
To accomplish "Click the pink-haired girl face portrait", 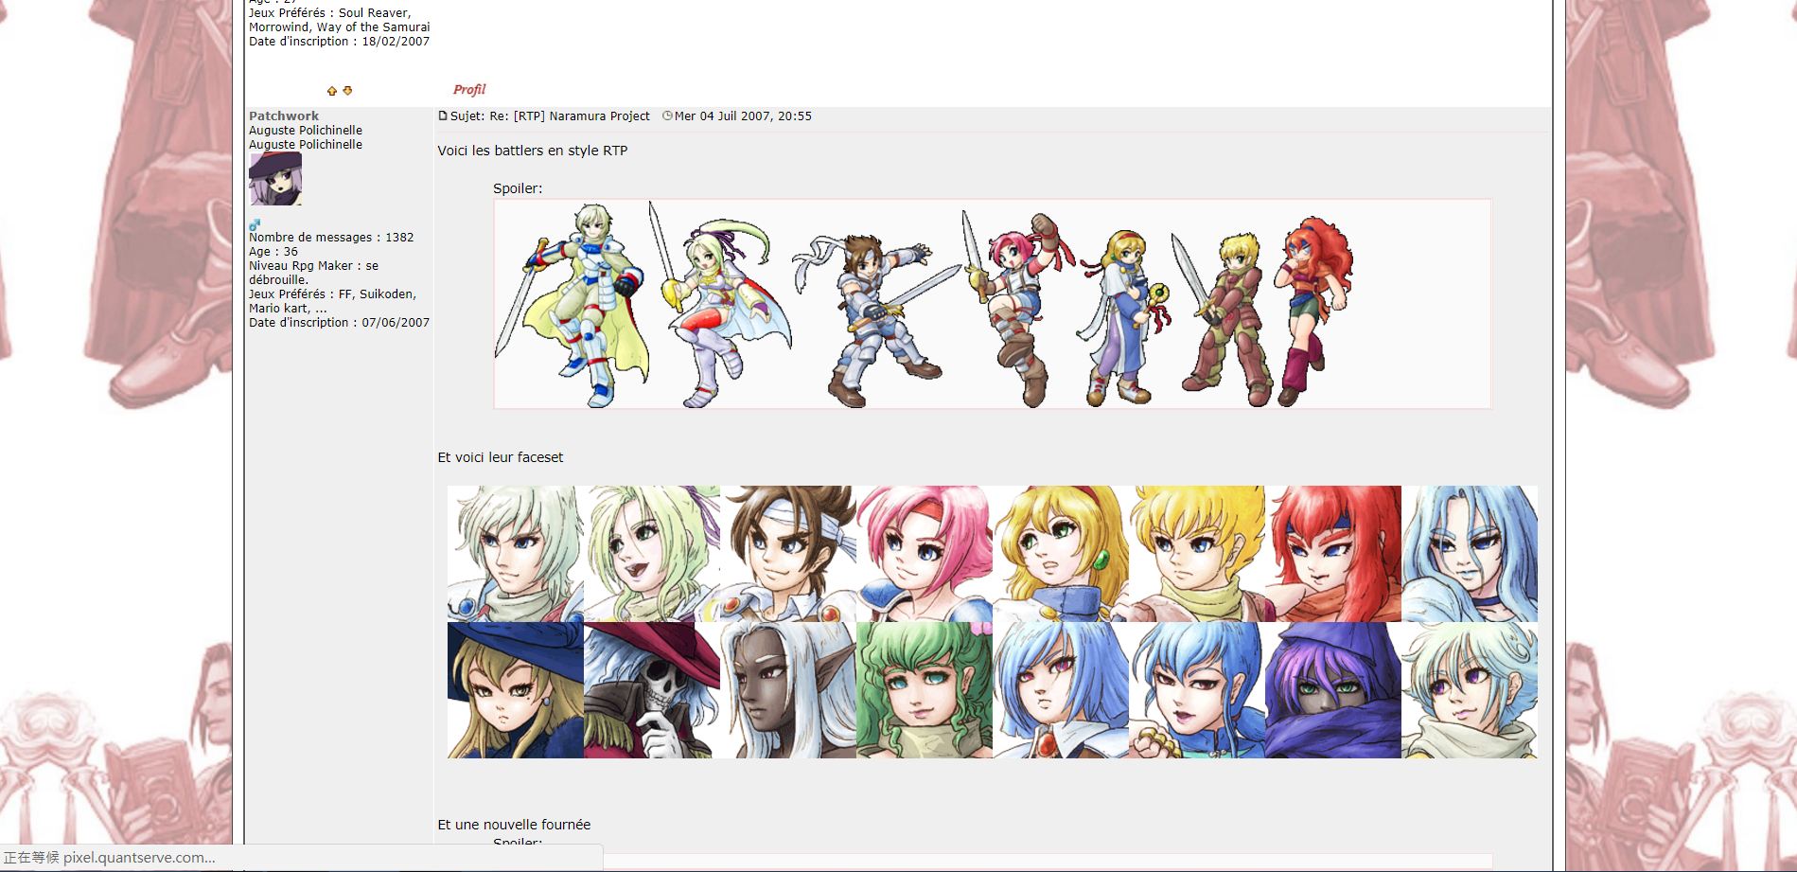I will [925, 554].
